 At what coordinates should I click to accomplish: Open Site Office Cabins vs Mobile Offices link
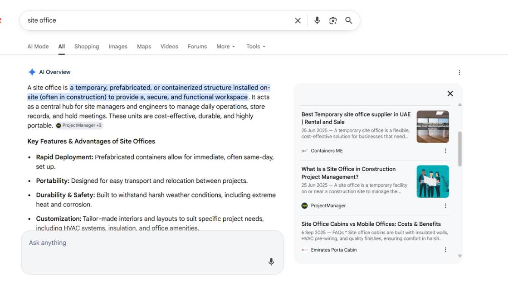[371, 224]
